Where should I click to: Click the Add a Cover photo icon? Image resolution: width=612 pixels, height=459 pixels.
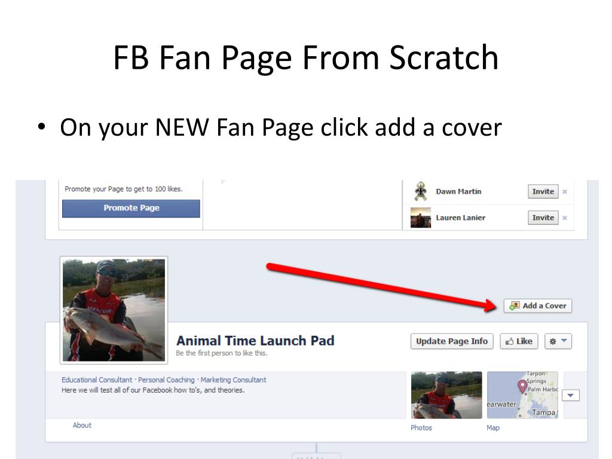coord(515,305)
